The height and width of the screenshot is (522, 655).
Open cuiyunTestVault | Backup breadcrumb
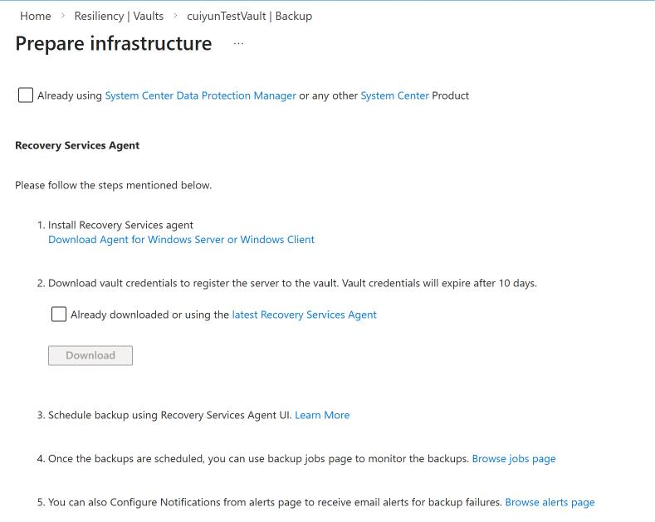249,16
